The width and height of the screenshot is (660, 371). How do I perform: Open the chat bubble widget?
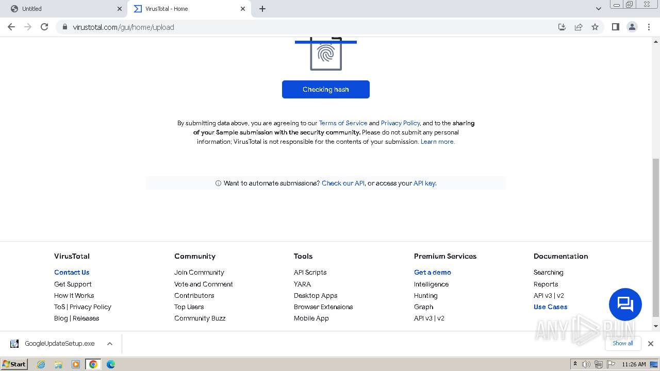[x=625, y=304]
